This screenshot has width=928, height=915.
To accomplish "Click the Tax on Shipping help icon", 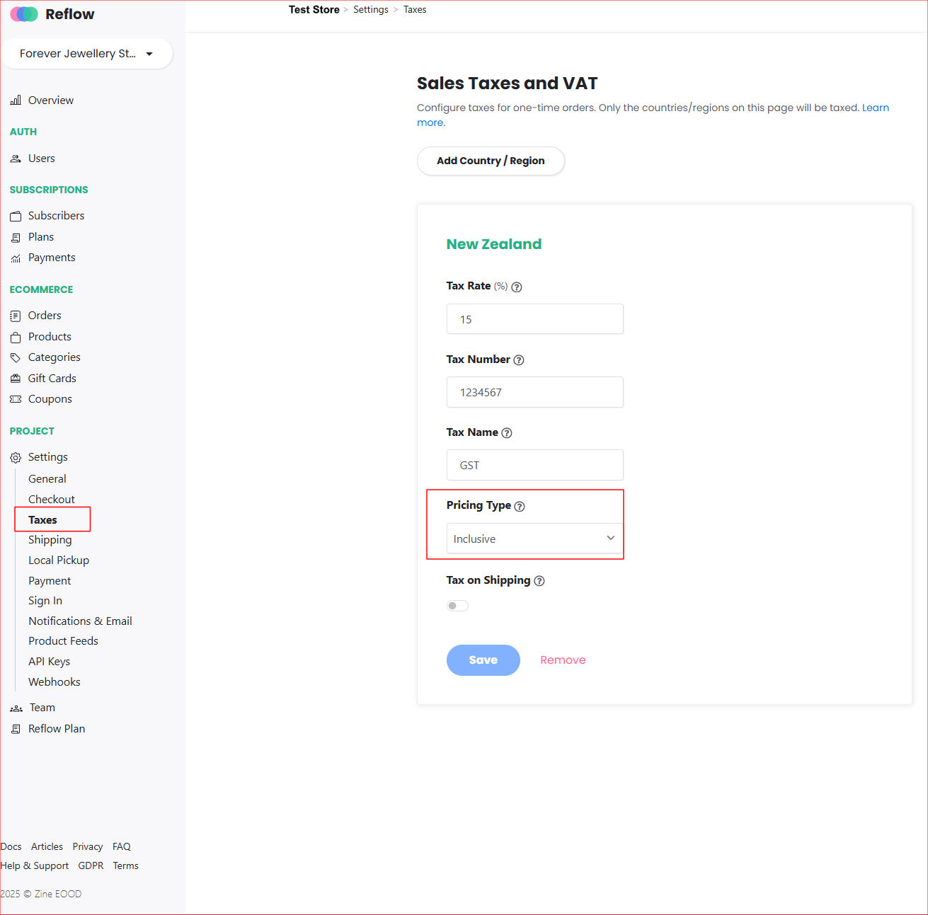I will 539,581.
